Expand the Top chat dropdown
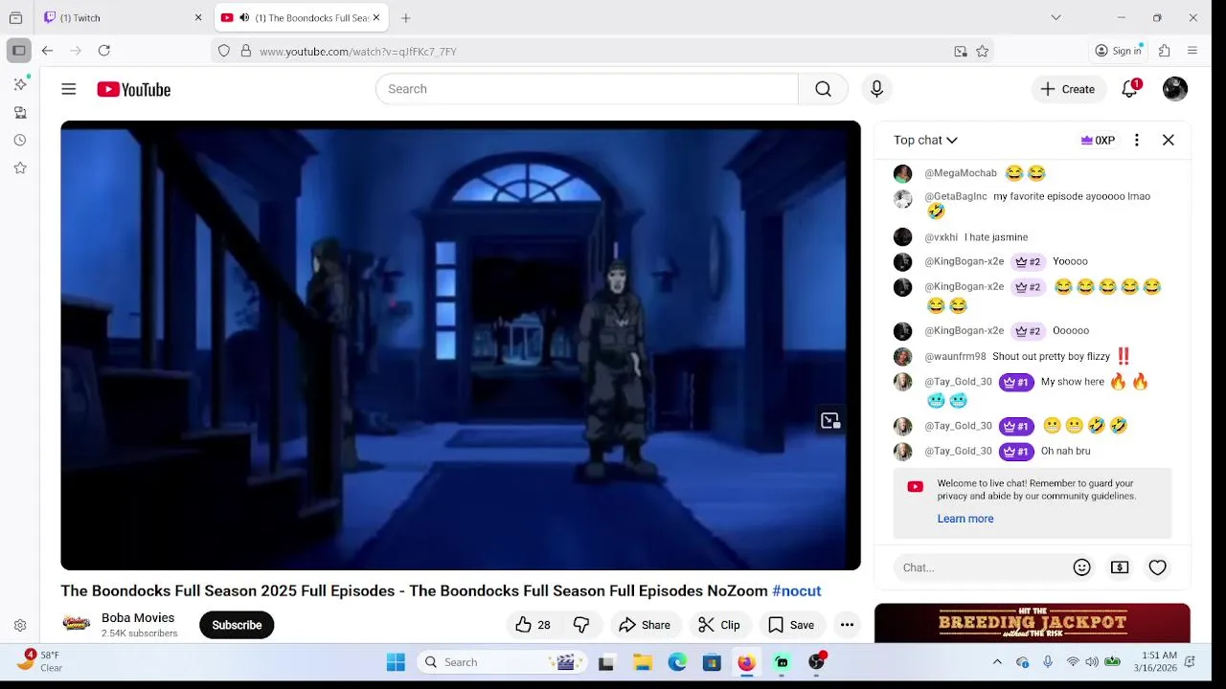The height and width of the screenshot is (689, 1226). 925,140
